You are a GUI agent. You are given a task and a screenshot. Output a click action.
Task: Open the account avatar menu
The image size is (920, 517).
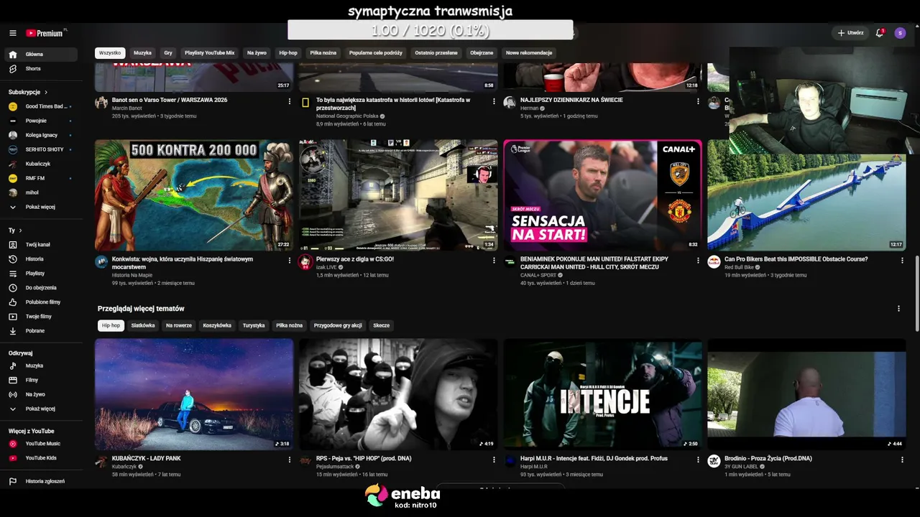click(900, 33)
